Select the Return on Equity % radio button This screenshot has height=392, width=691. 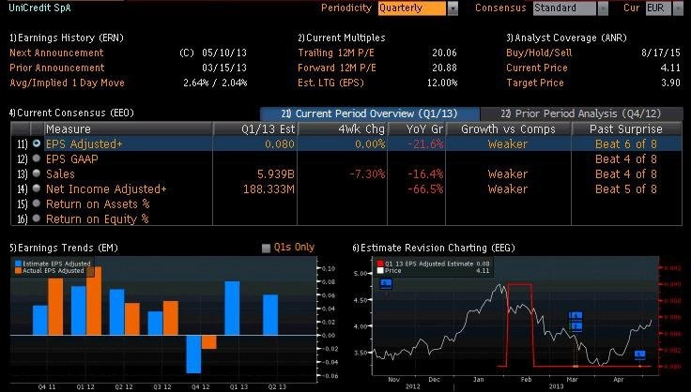point(37,219)
